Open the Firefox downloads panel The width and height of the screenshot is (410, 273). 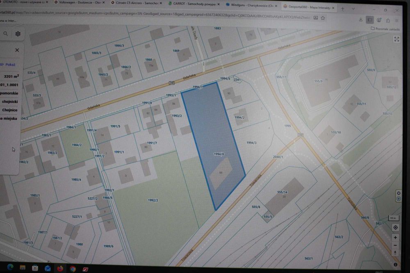click(x=361, y=20)
